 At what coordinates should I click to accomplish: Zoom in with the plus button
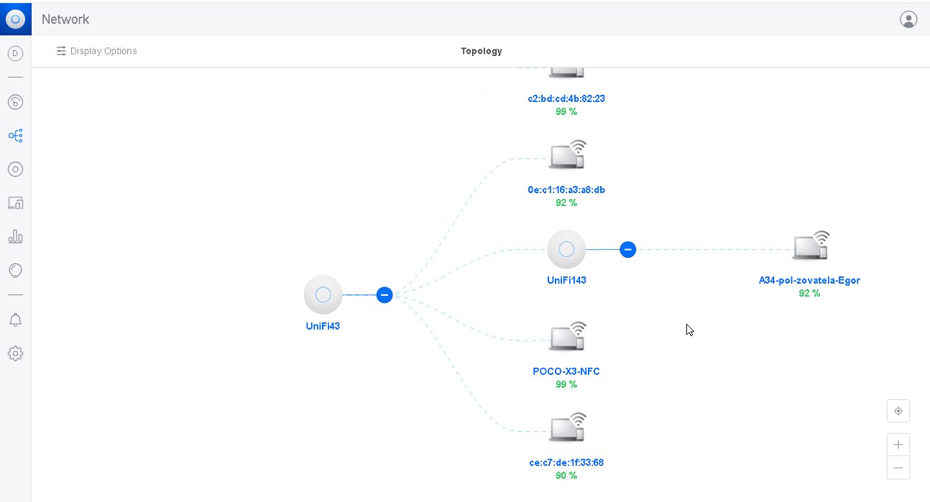tap(898, 445)
